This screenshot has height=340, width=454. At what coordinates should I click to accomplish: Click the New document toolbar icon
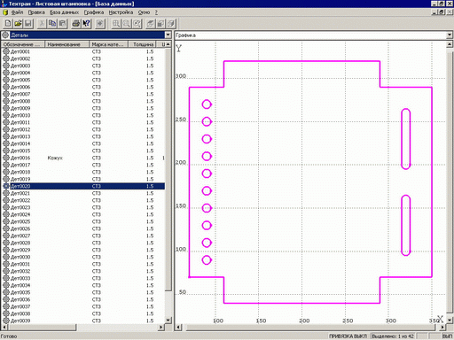click(8, 23)
